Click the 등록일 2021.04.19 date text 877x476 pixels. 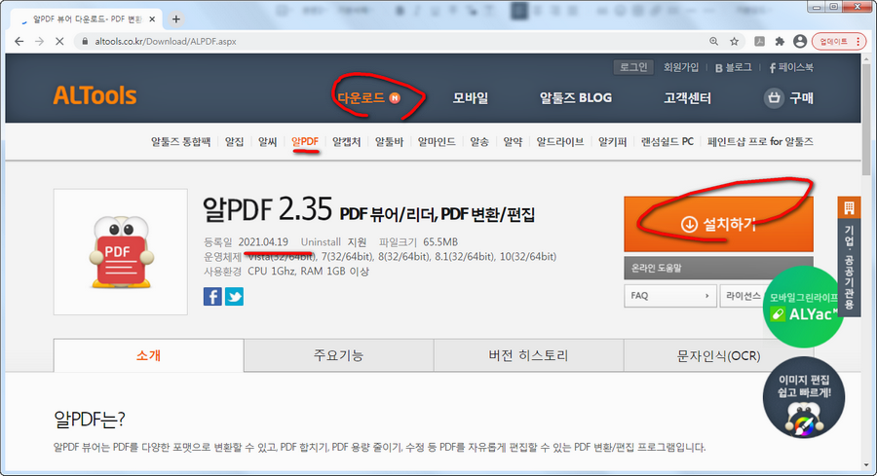point(247,242)
